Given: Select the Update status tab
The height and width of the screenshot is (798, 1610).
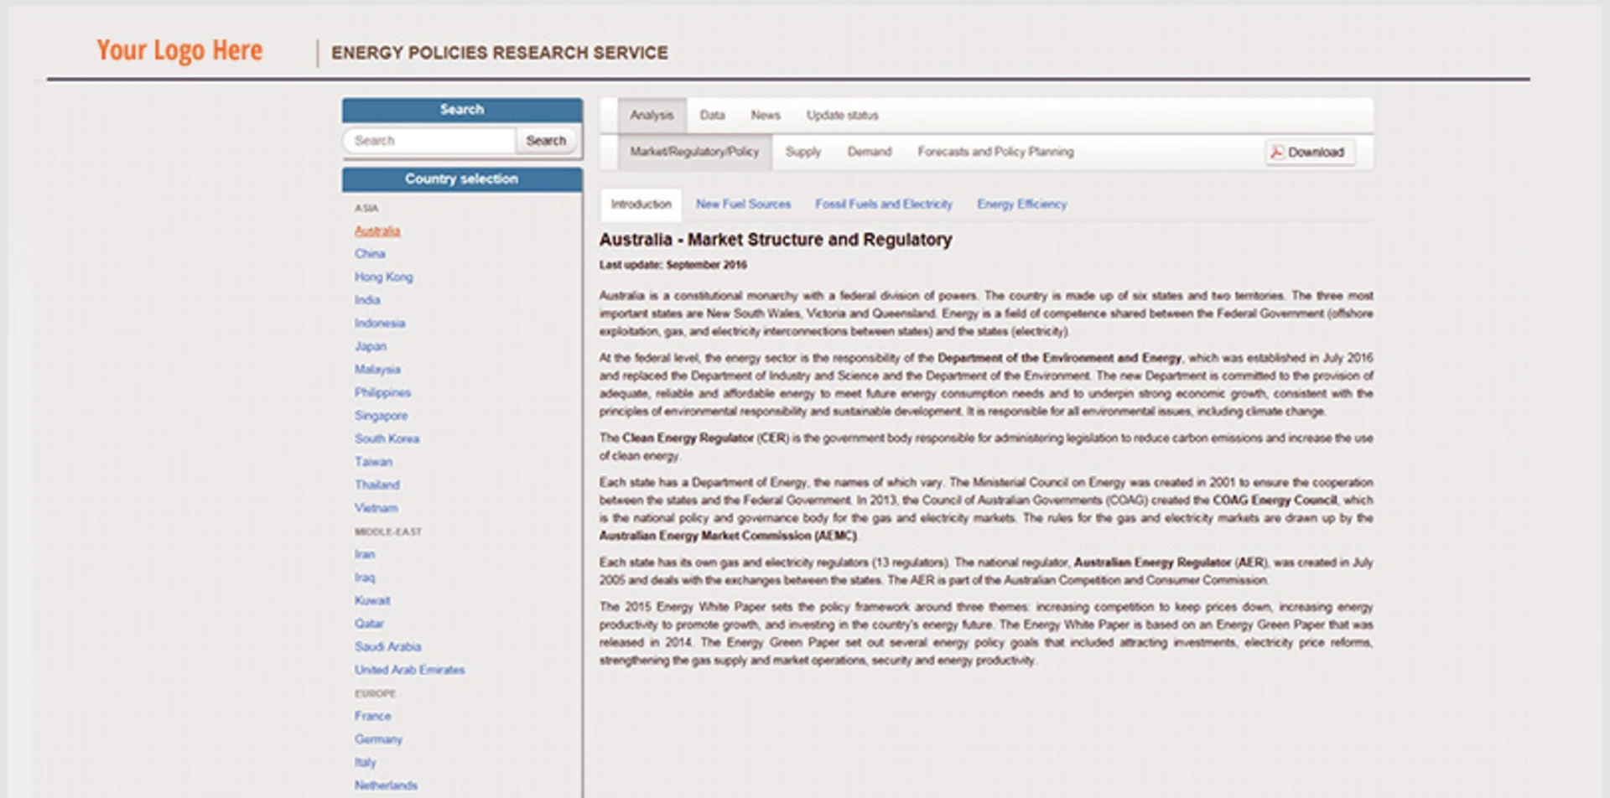Looking at the screenshot, I should (842, 115).
